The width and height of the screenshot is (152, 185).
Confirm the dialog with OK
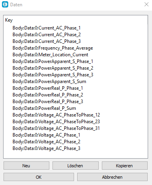pyautogui.click(x=39, y=177)
